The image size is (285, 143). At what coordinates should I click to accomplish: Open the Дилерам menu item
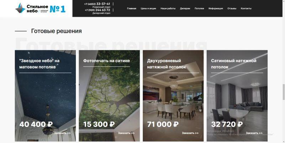[185, 8]
